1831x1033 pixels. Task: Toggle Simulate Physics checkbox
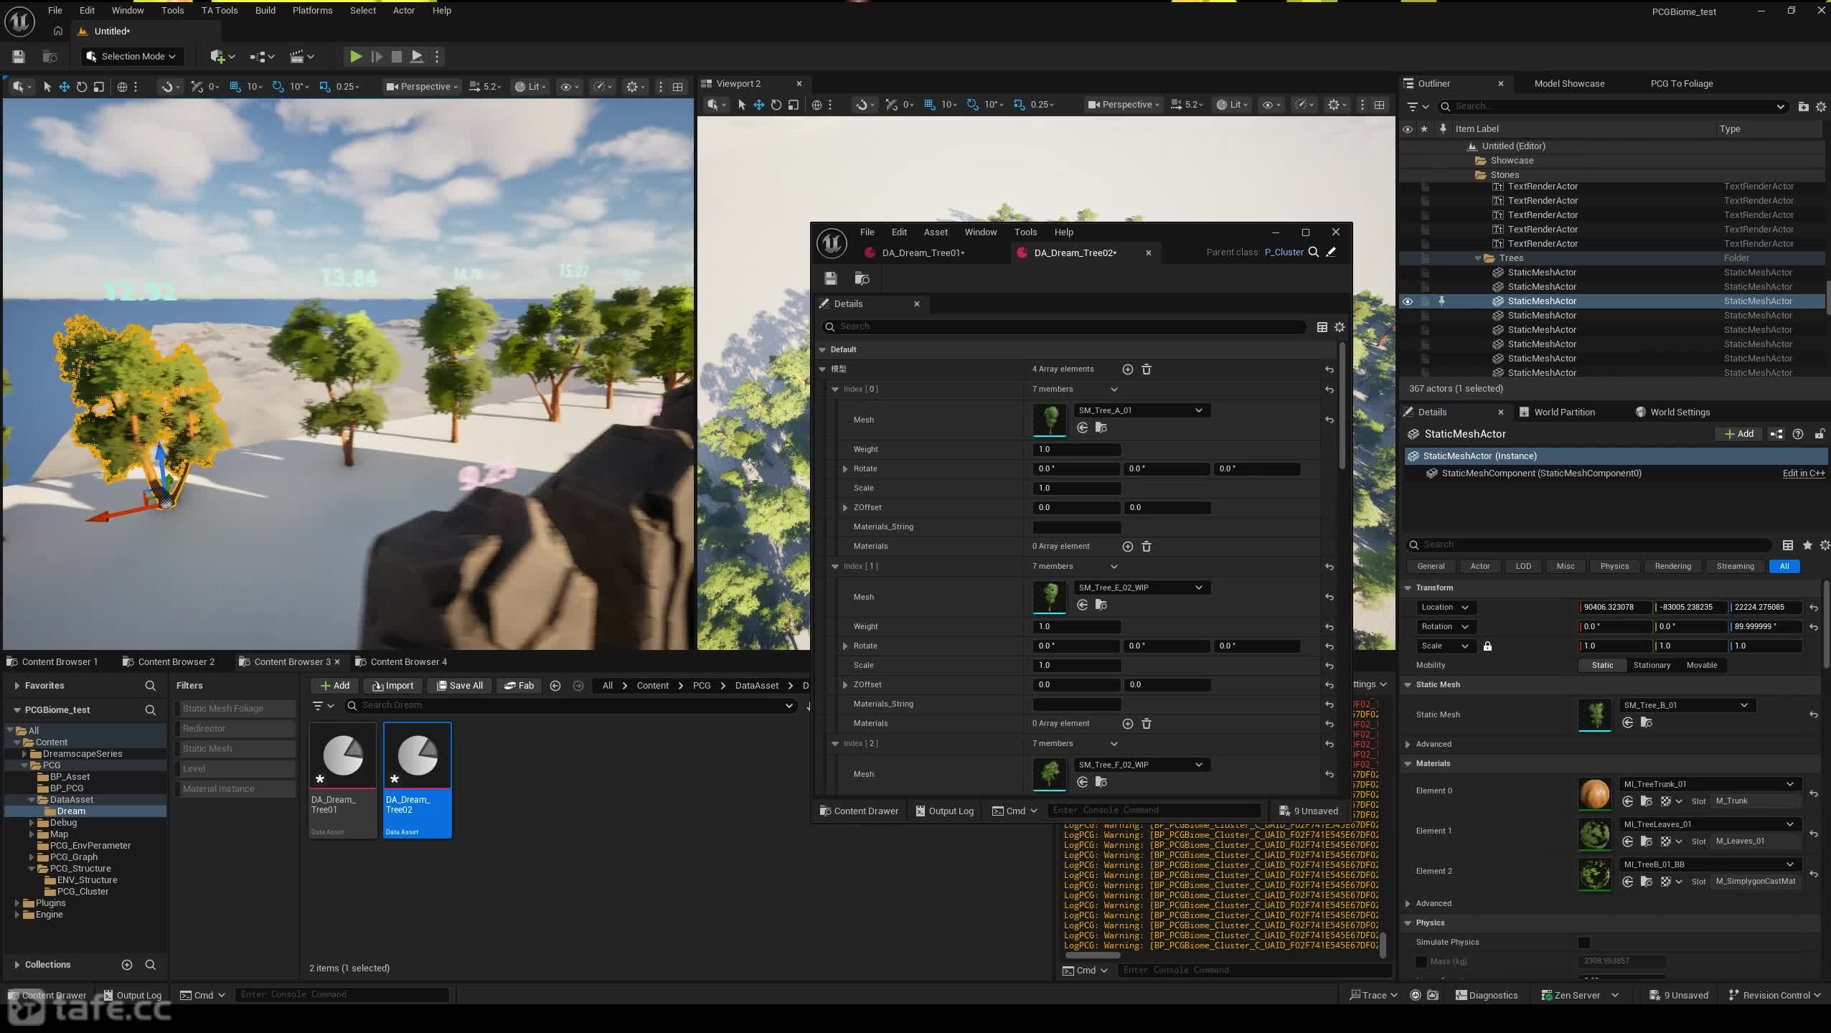(1584, 943)
